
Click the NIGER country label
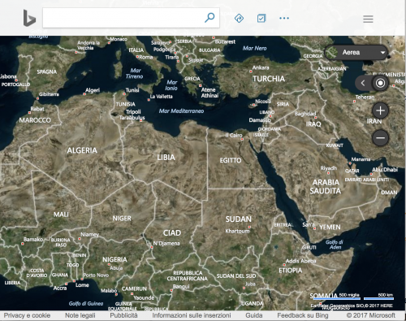tap(122, 219)
